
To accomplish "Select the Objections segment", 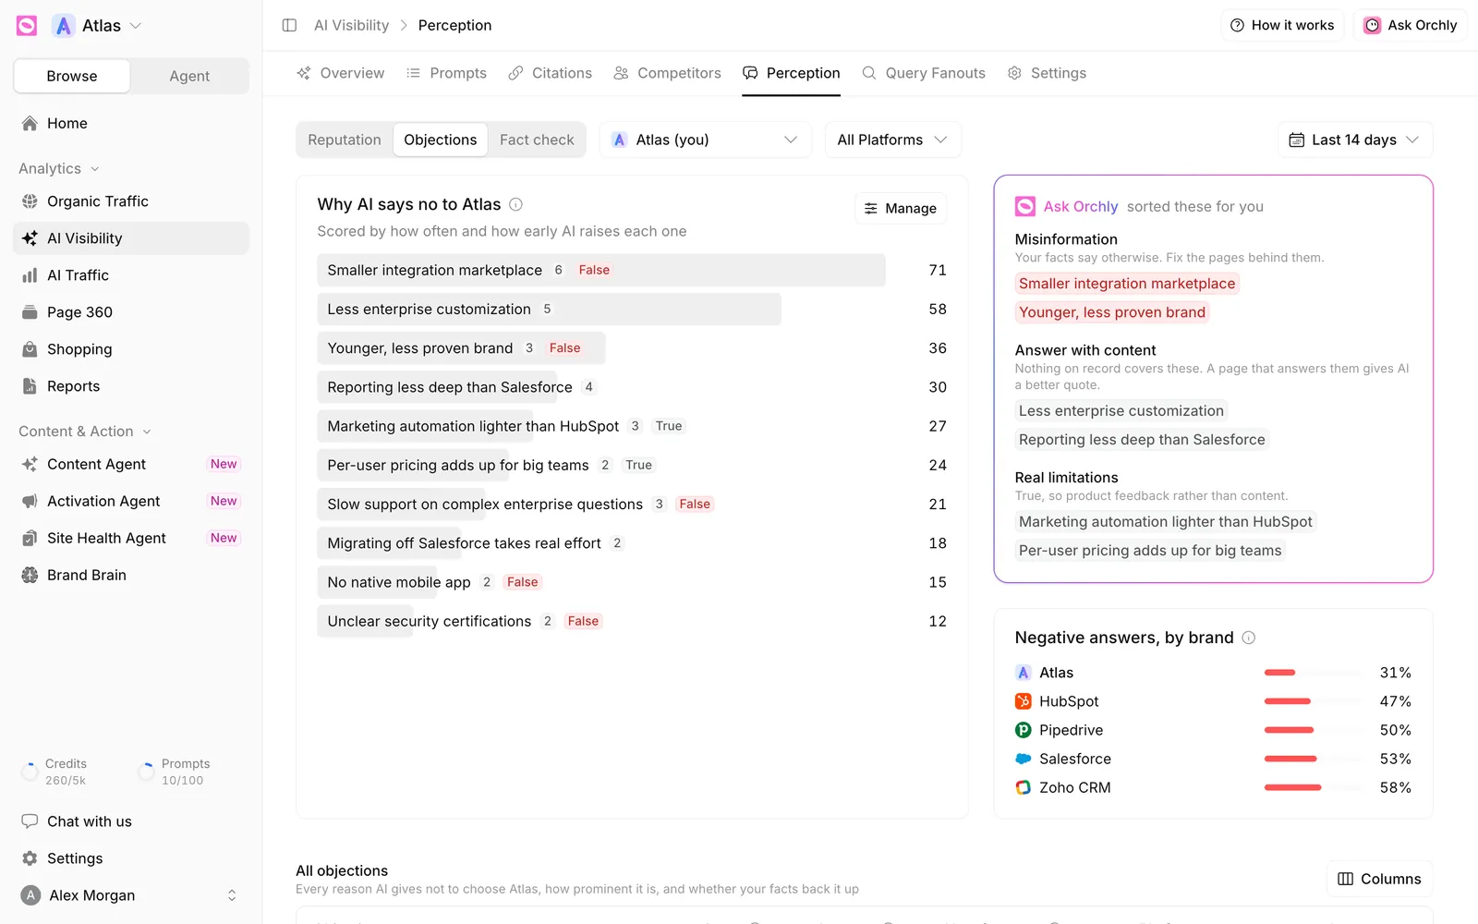I will 441,140.
